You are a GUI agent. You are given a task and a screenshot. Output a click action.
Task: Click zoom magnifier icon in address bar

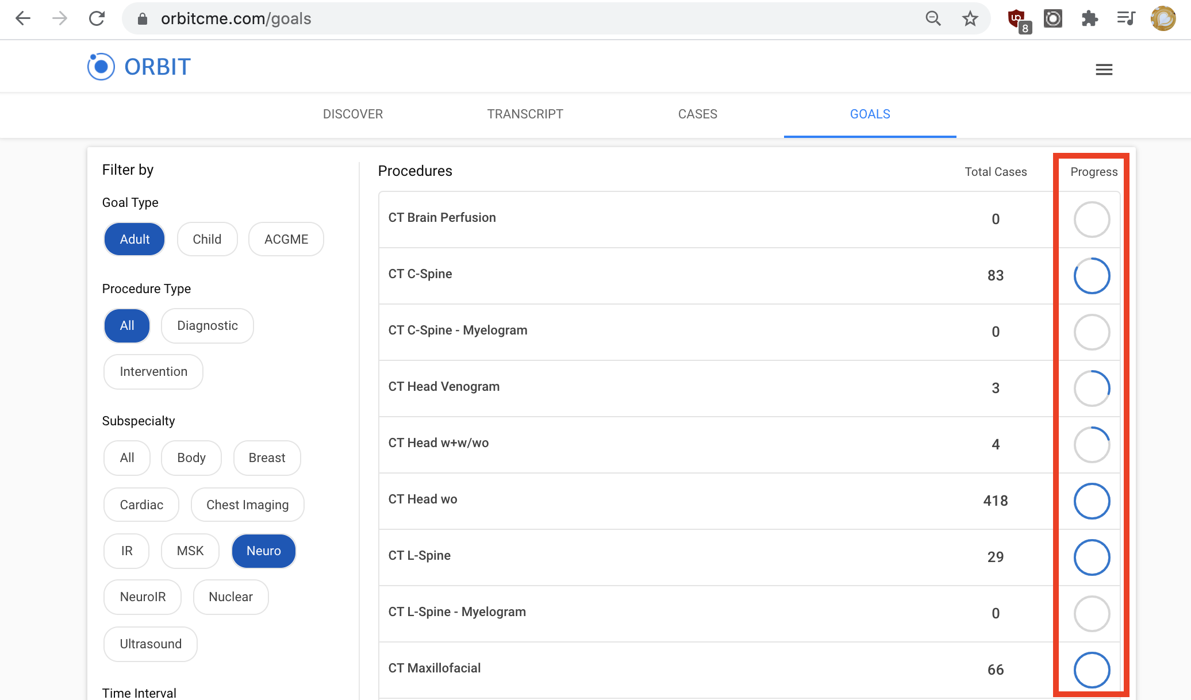[933, 18]
